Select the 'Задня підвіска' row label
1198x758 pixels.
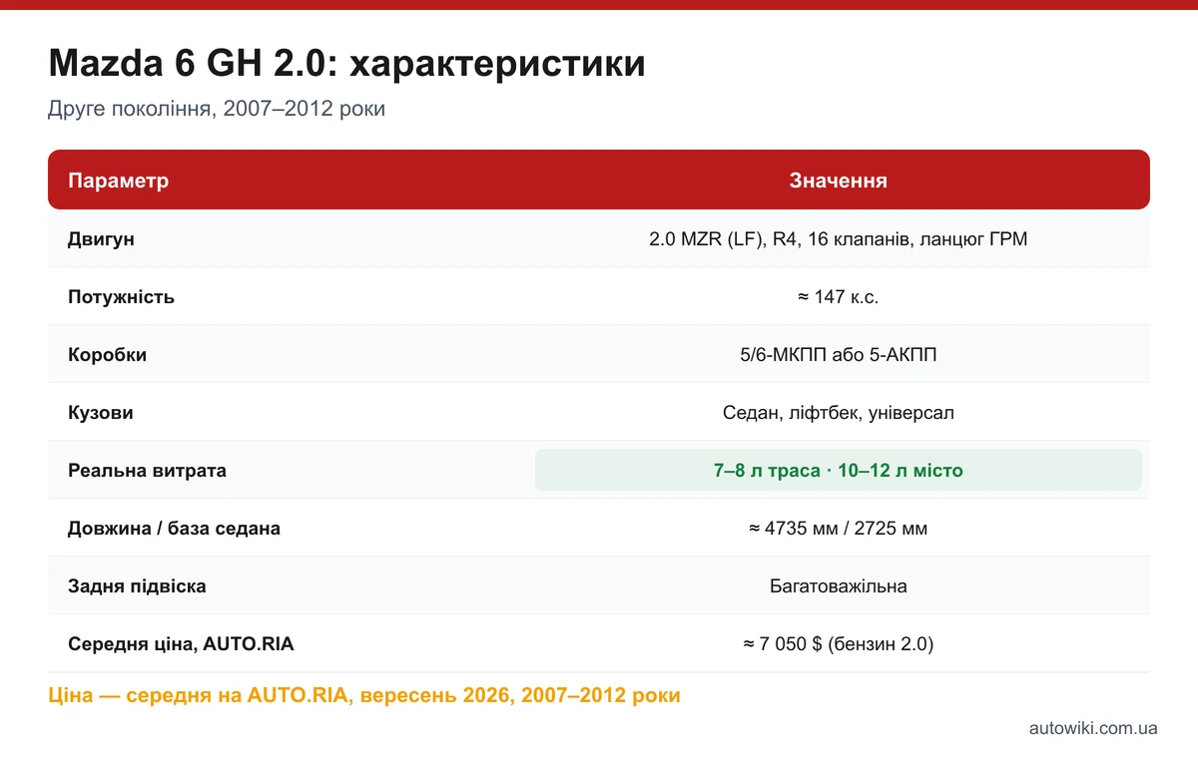(x=137, y=586)
